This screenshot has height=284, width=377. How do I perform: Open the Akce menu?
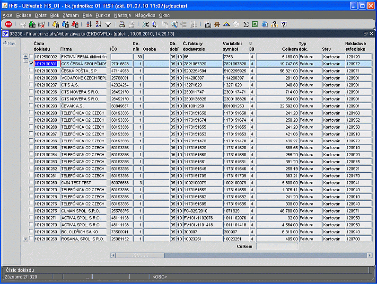click(8, 16)
